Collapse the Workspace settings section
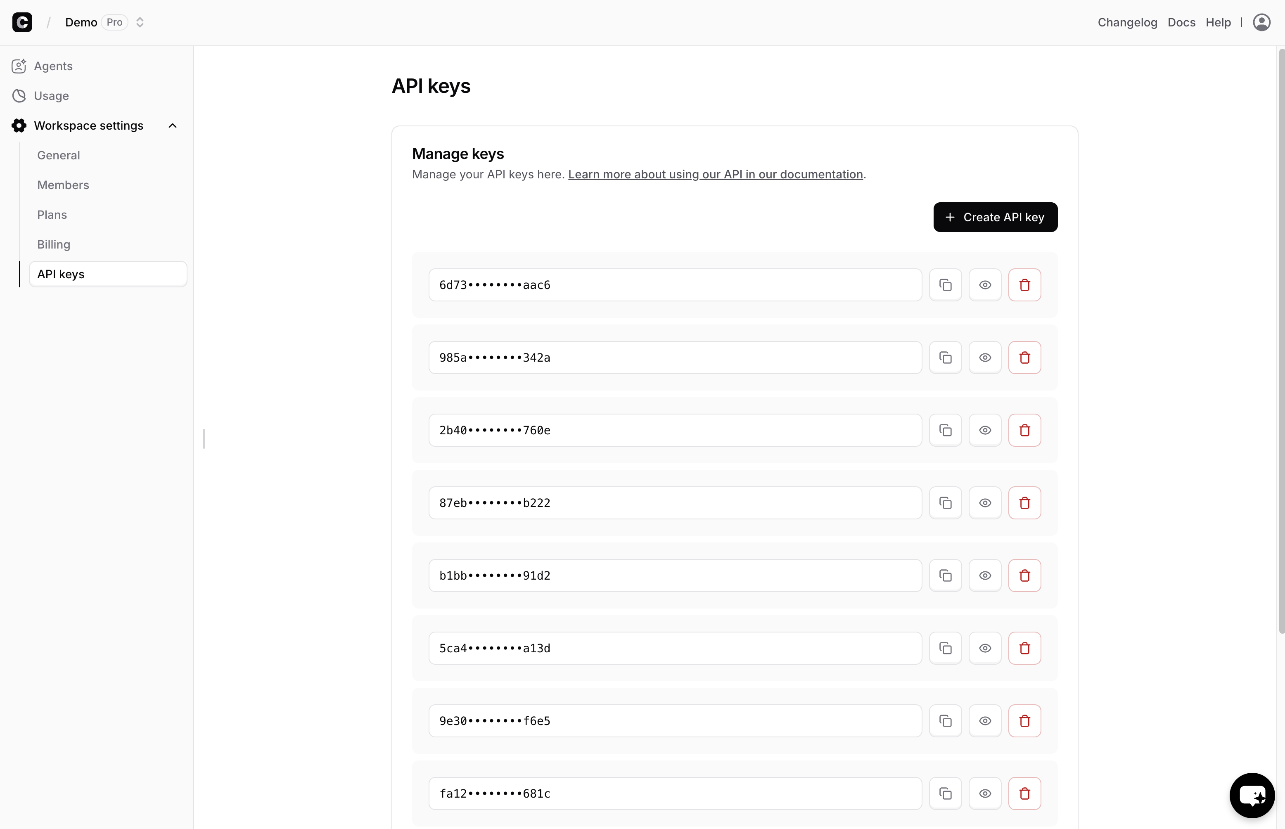This screenshot has height=829, width=1285. pos(172,126)
